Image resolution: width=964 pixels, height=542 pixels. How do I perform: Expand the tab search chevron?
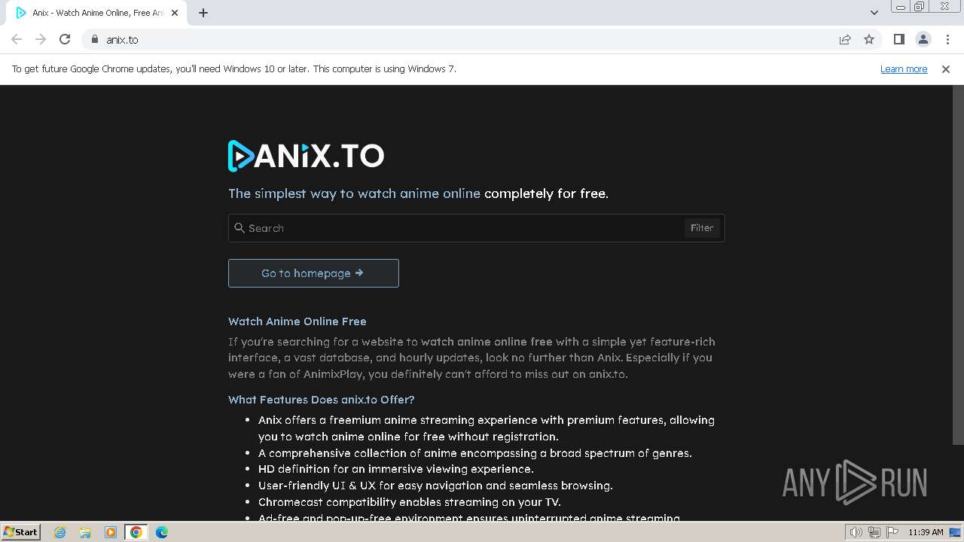pos(874,12)
